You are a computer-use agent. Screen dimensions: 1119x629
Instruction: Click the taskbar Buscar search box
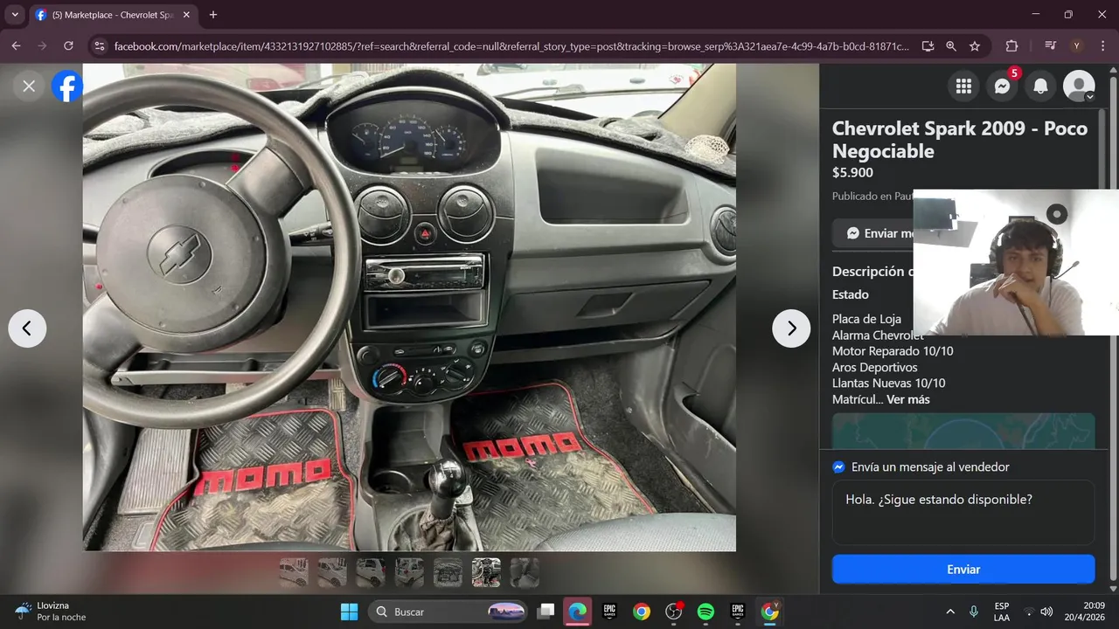coord(449,612)
